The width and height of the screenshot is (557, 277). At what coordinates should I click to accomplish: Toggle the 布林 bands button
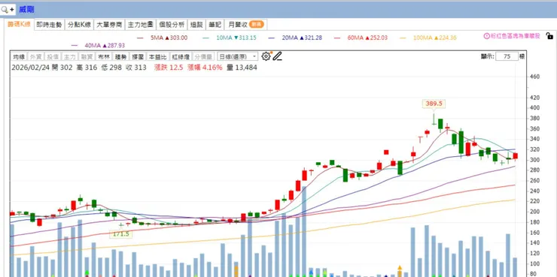103,56
